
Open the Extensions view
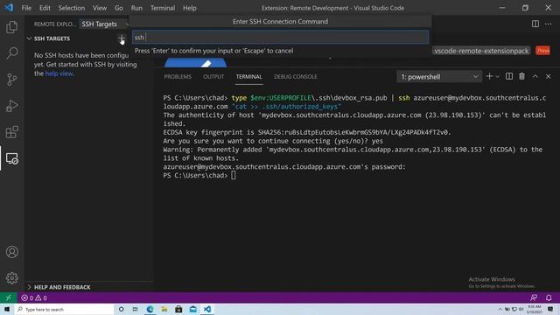(11, 132)
